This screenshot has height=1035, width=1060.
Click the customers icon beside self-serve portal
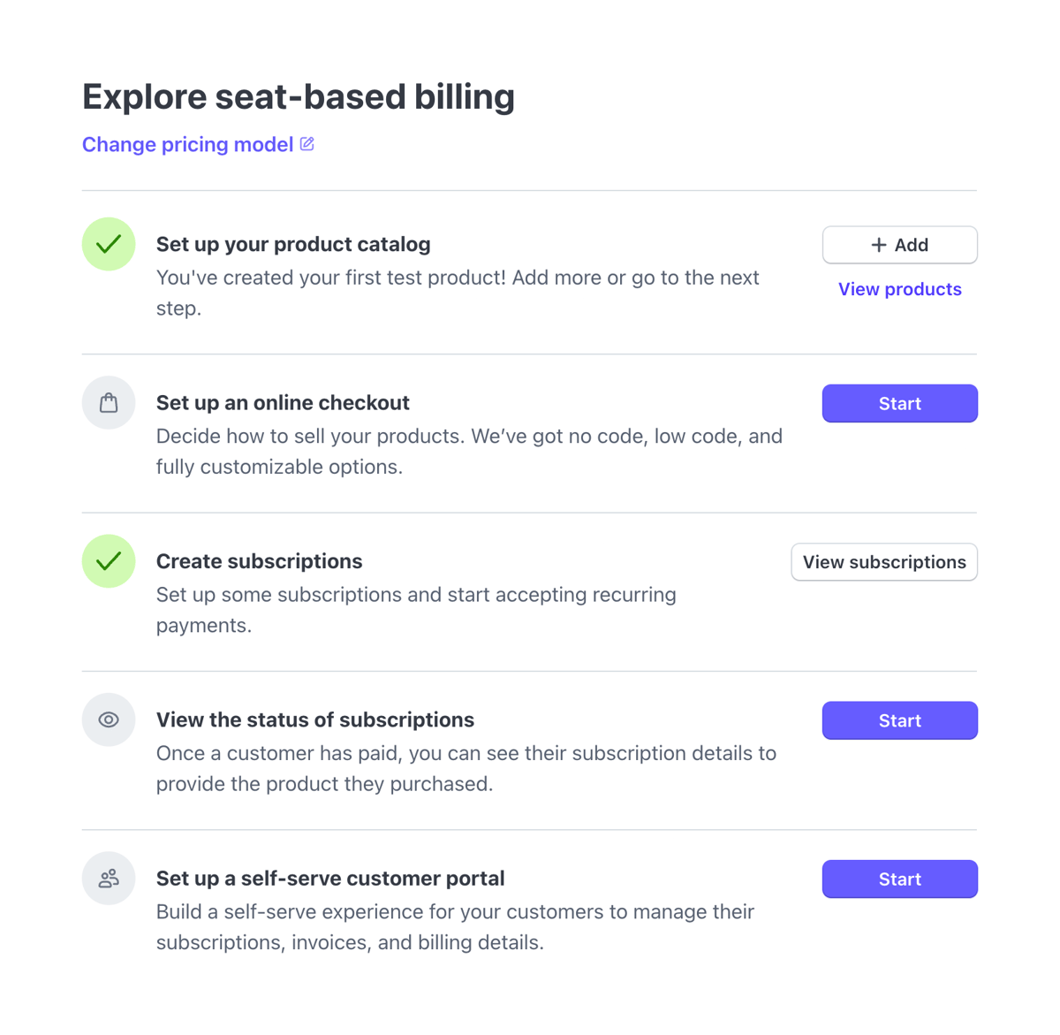(x=109, y=878)
